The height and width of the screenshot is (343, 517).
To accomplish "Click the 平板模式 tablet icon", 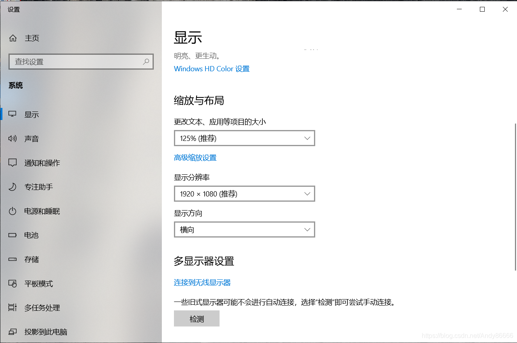I will 13,283.
